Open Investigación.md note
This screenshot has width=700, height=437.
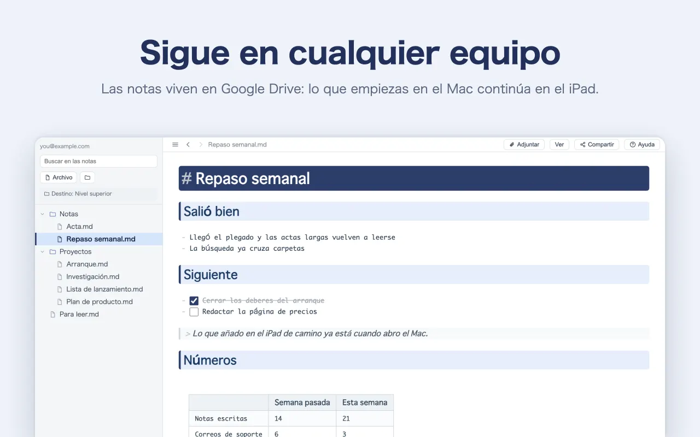[x=99, y=277]
